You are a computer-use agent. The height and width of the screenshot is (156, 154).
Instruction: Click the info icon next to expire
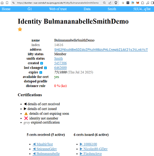coord(41,72)
